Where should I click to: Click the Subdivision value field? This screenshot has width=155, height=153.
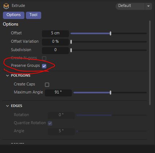[x=55, y=50]
